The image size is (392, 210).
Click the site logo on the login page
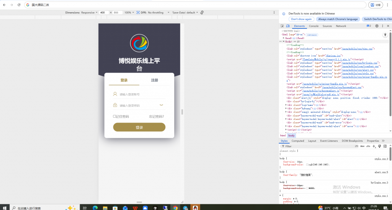point(139,43)
